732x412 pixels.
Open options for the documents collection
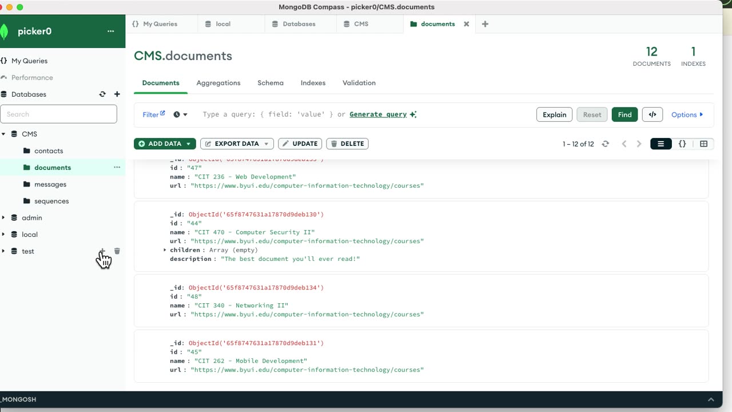click(117, 168)
